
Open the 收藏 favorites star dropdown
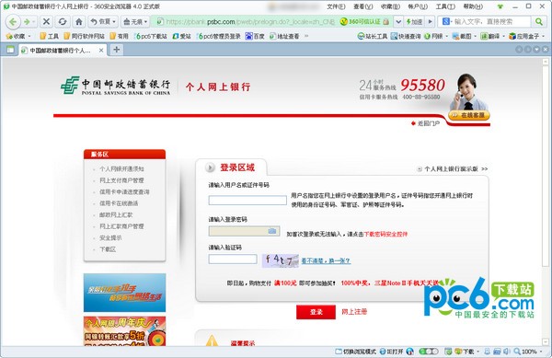point(18,36)
